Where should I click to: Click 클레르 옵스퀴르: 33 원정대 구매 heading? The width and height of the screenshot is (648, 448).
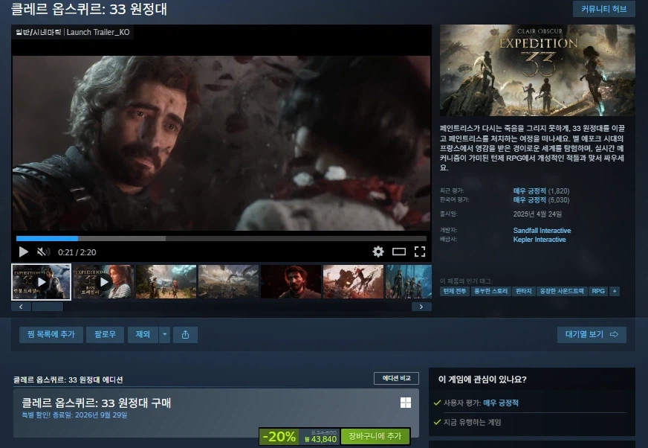(x=97, y=403)
